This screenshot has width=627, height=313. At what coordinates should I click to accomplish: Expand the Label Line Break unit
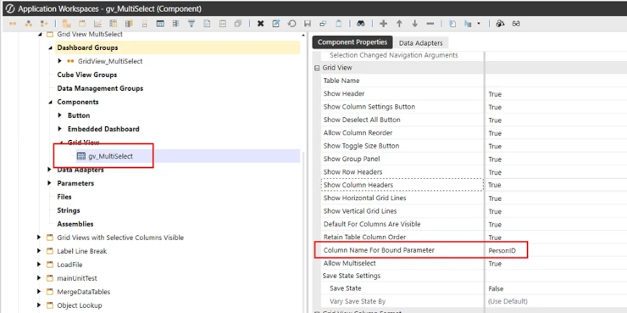pos(39,251)
